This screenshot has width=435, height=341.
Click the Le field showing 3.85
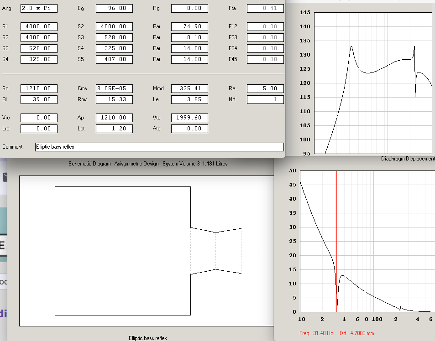[x=189, y=99]
